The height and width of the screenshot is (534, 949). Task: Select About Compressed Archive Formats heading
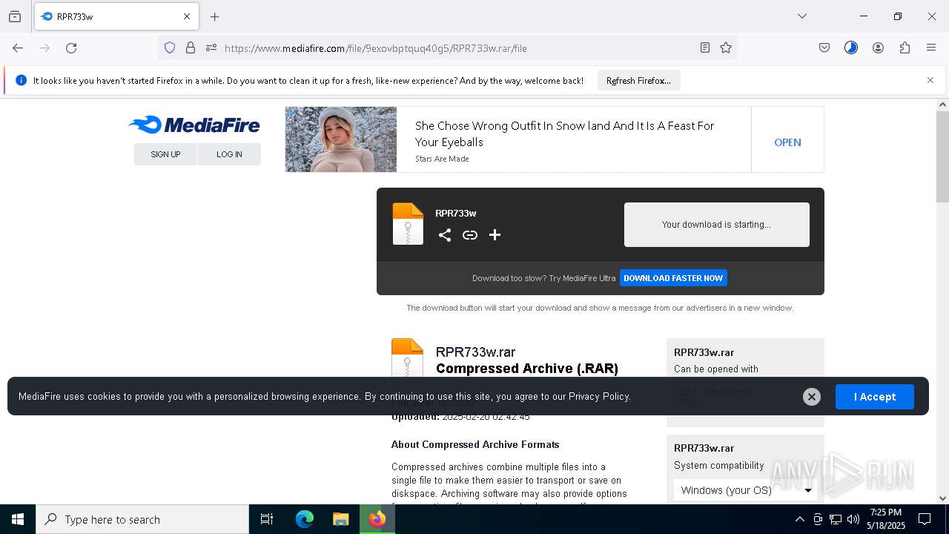pos(475,444)
